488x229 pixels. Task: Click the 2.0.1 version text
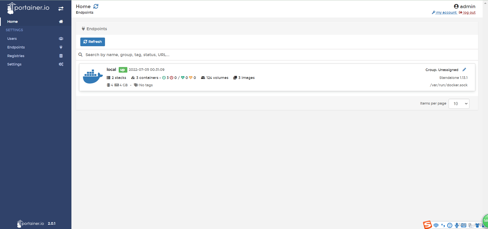coord(52,223)
